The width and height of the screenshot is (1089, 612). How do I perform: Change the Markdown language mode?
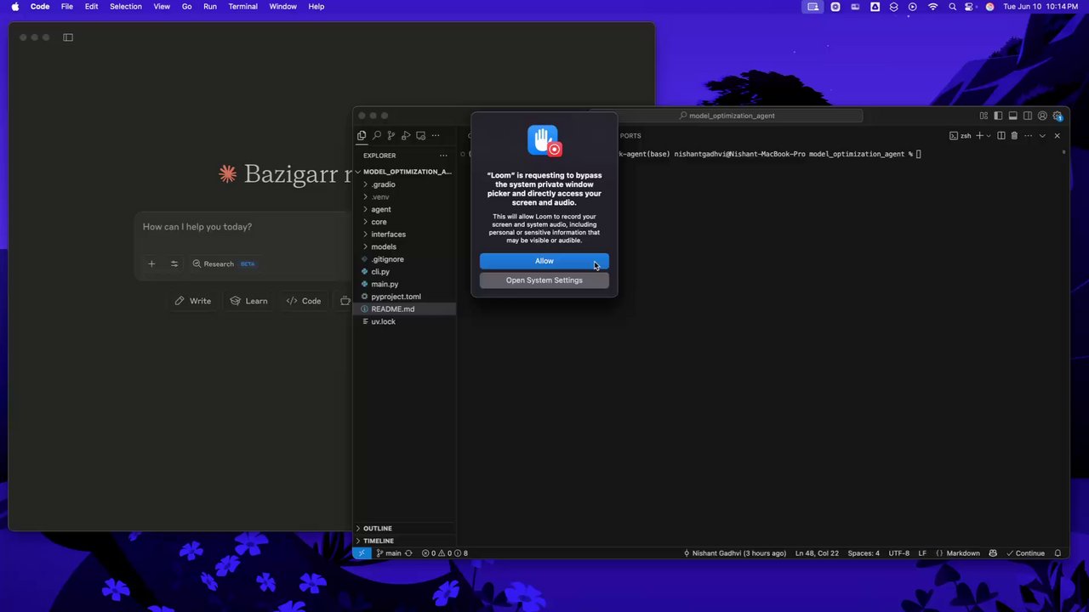[x=958, y=553]
